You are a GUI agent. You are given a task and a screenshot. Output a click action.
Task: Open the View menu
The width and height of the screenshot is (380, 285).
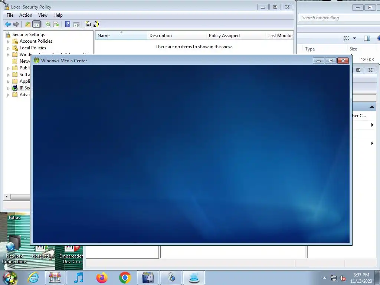43,15
